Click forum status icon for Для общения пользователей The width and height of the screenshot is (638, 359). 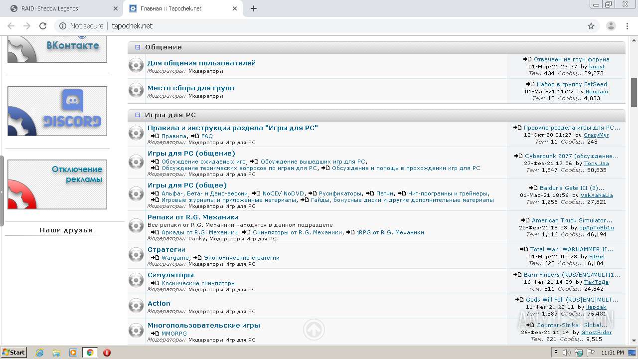pyautogui.click(x=136, y=65)
